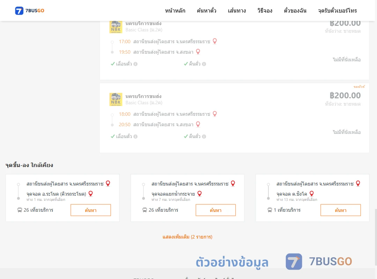Click info icon beside เลื่อนตั๋ว on 18:00 trip
The image size is (377, 279).
coord(135,136)
